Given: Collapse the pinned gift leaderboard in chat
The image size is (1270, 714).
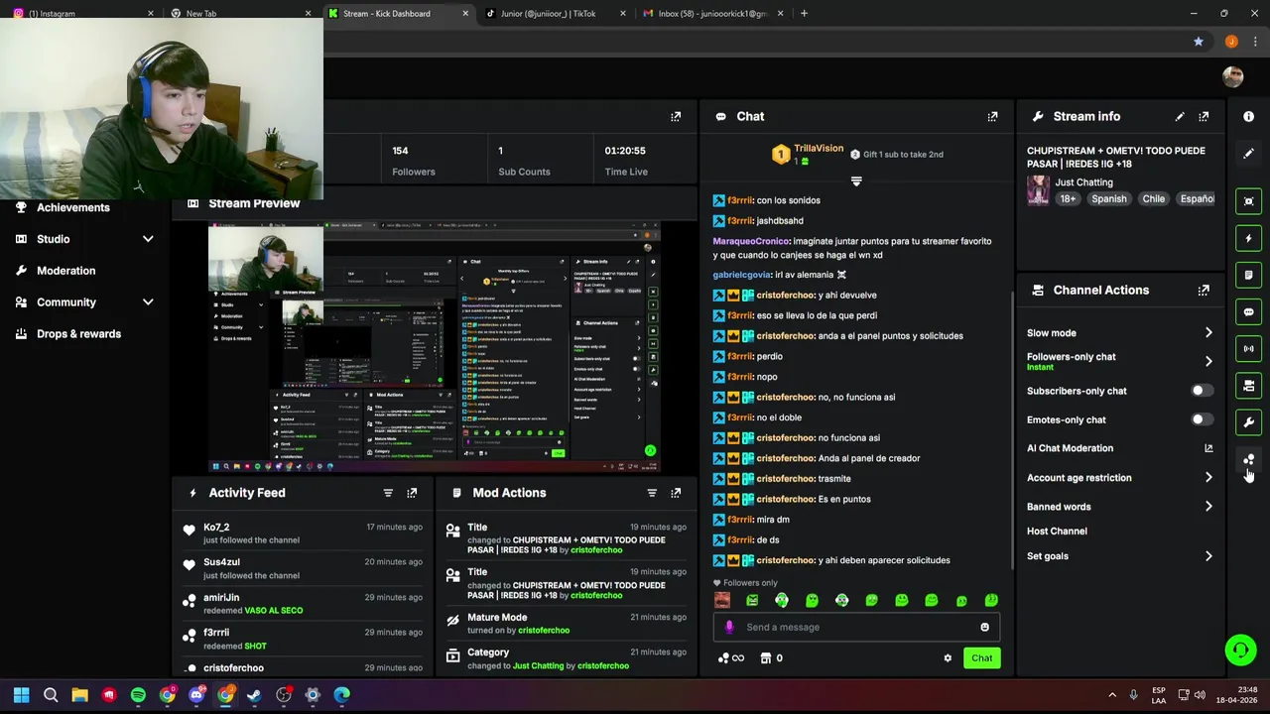Looking at the screenshot, I should (856, 181).
